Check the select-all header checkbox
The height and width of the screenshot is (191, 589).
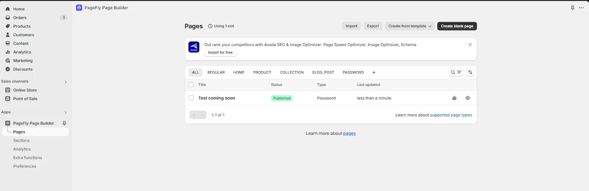[191, 85]
